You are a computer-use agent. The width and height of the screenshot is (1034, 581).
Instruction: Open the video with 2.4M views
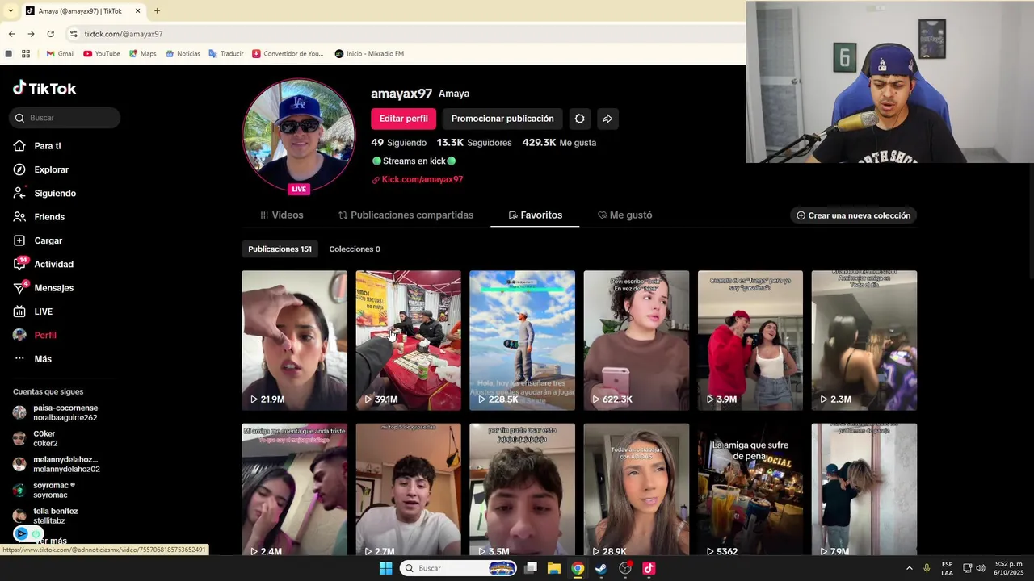[294, 489]
